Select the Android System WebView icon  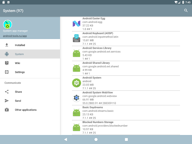[76, 97]
